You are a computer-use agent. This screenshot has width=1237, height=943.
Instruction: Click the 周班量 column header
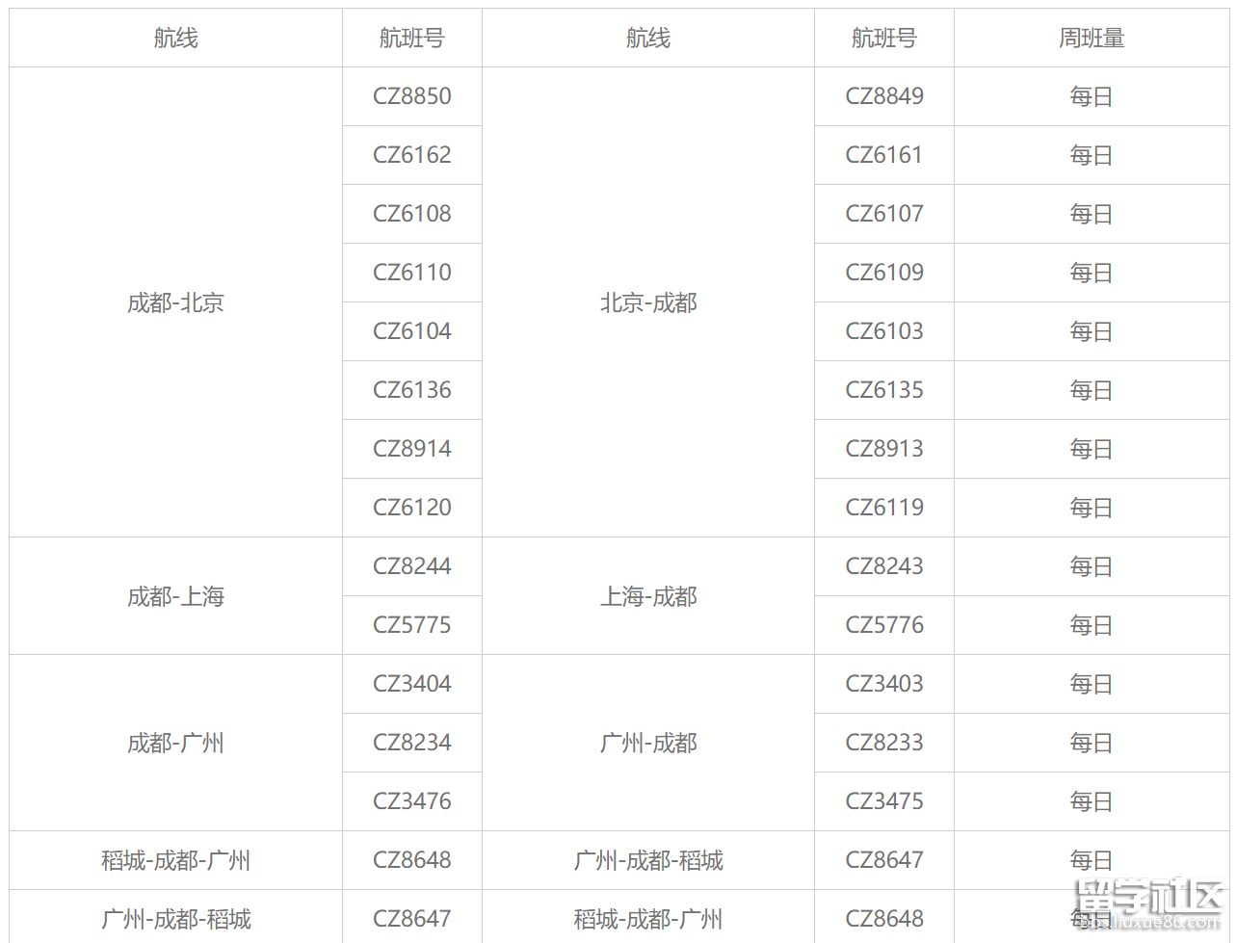(x=1091, y=39)
